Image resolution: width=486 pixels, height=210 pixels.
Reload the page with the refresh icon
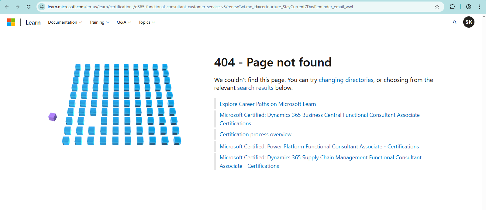point(29,7)
